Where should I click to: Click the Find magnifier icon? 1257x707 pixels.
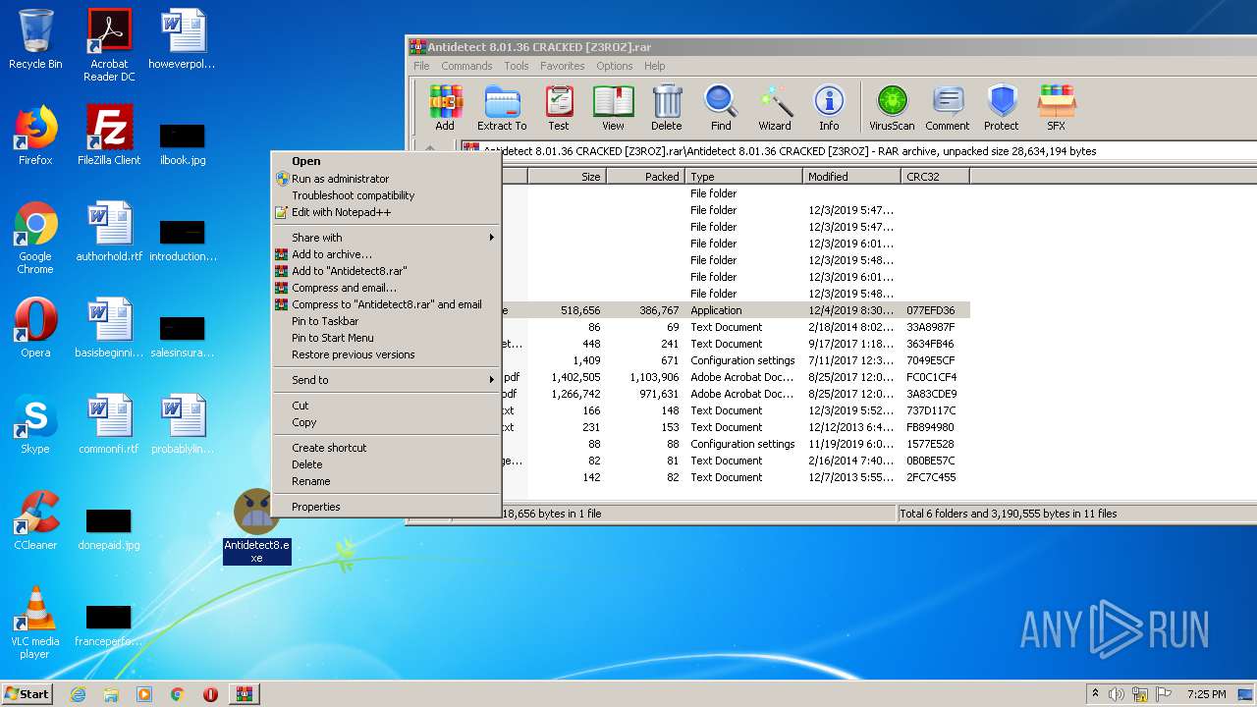721,108
